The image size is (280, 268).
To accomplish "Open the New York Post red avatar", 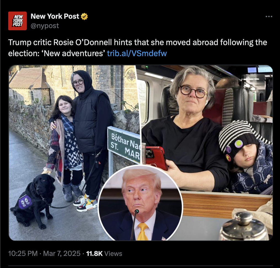I will click(x=18, y=21).
